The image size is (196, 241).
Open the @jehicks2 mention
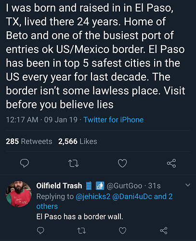[x=93, y=197]
